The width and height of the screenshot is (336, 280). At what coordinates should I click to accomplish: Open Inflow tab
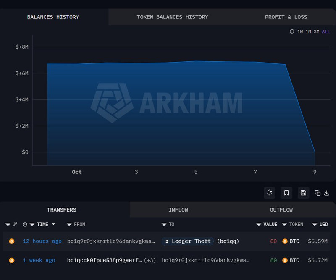click(x=178, y=210)
